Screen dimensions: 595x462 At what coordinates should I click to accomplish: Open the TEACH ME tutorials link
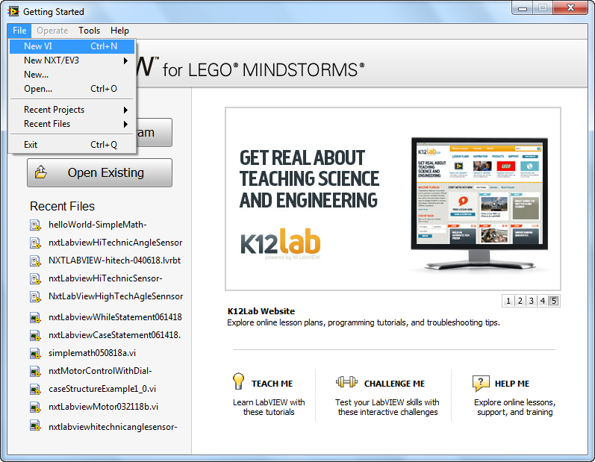pyautogui.click(x=272, y=384)
